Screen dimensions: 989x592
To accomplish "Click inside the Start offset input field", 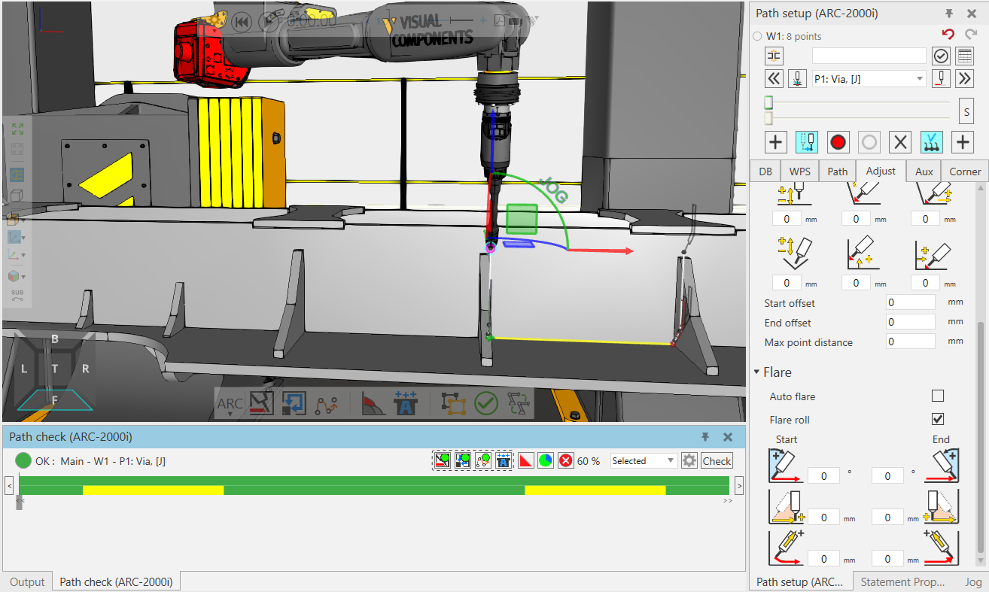I will (x=910, y=302).
